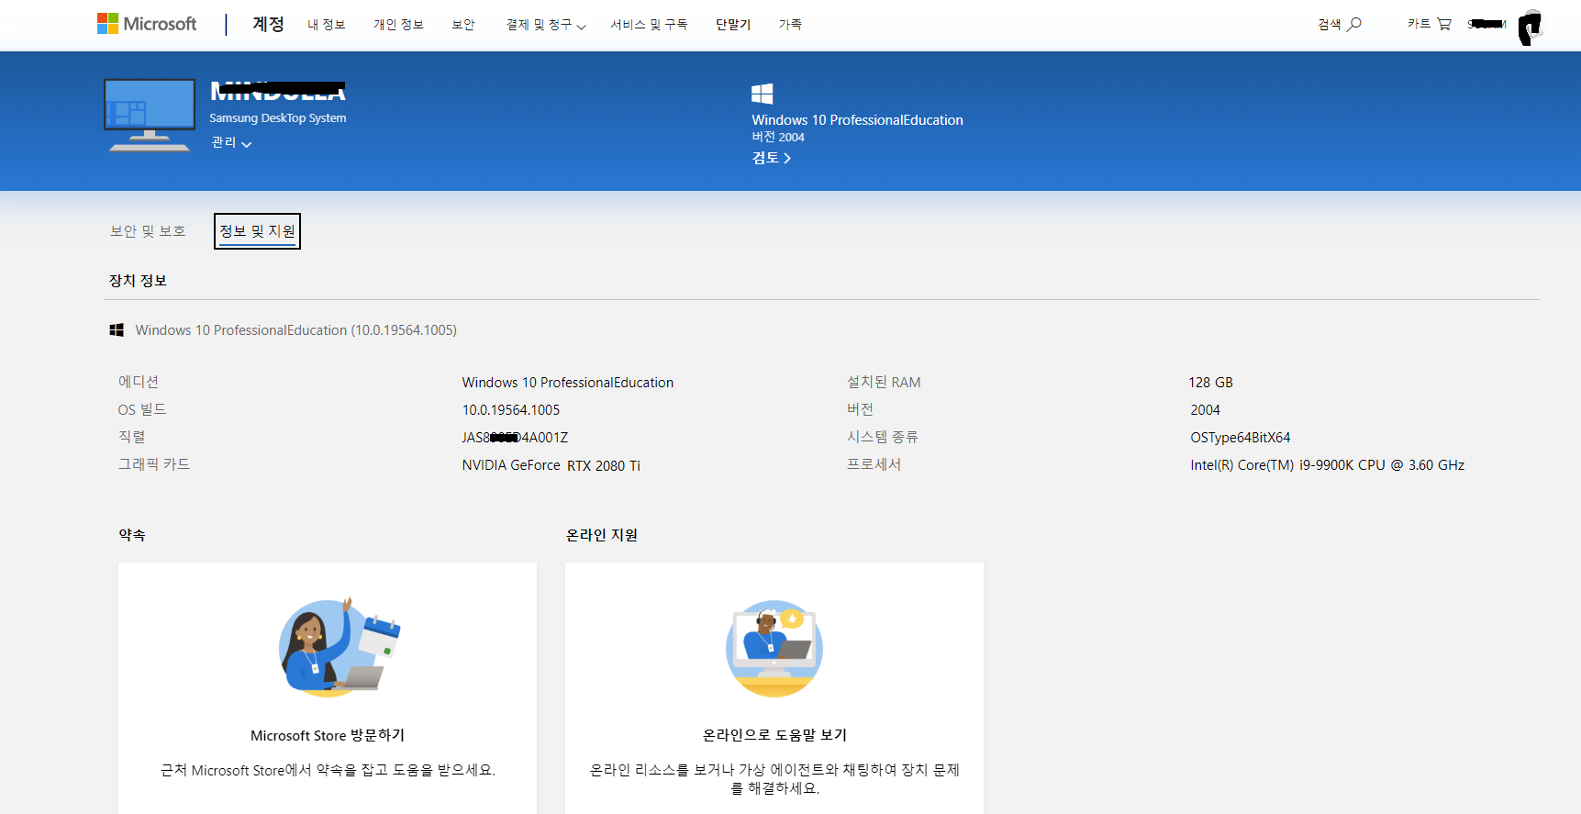Click the small Windows icon beside OS name
Screen dimensions: 1581x814
tap(117, 330)
